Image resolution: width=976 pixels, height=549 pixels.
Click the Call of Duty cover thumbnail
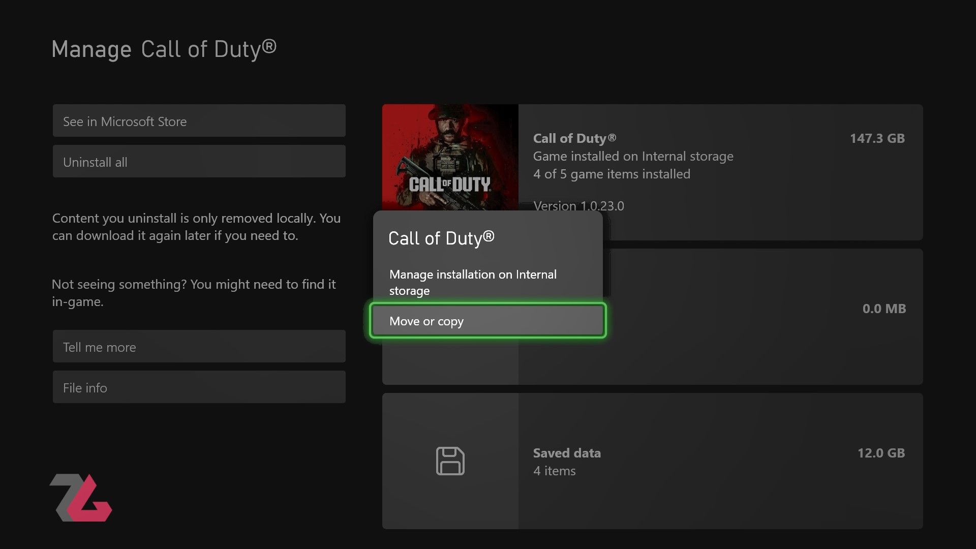coord(450,158)
